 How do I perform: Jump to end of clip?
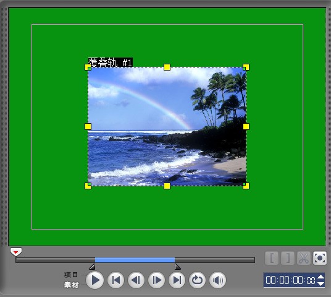coord(177,280)
